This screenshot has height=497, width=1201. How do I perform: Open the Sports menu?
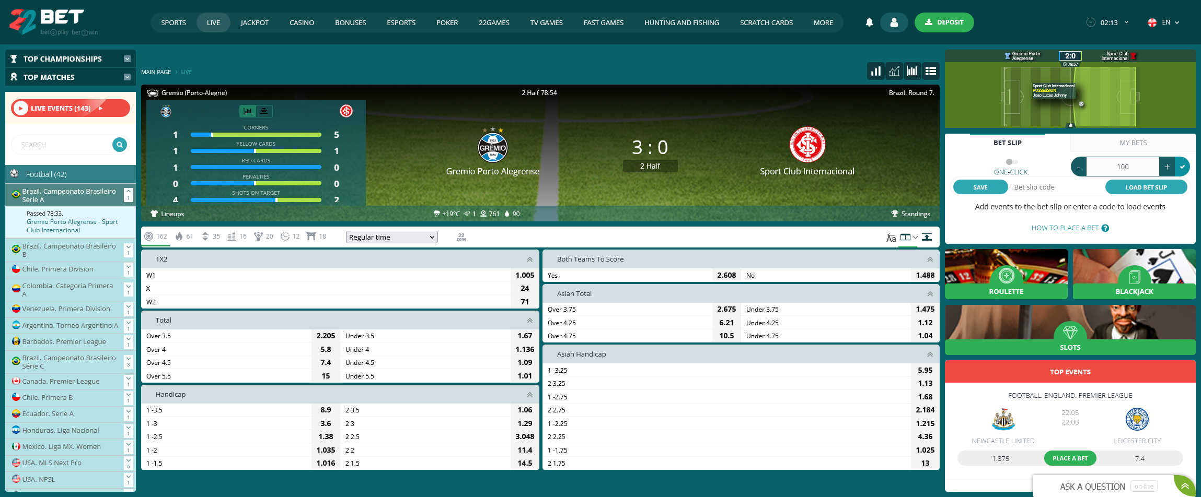174,22
